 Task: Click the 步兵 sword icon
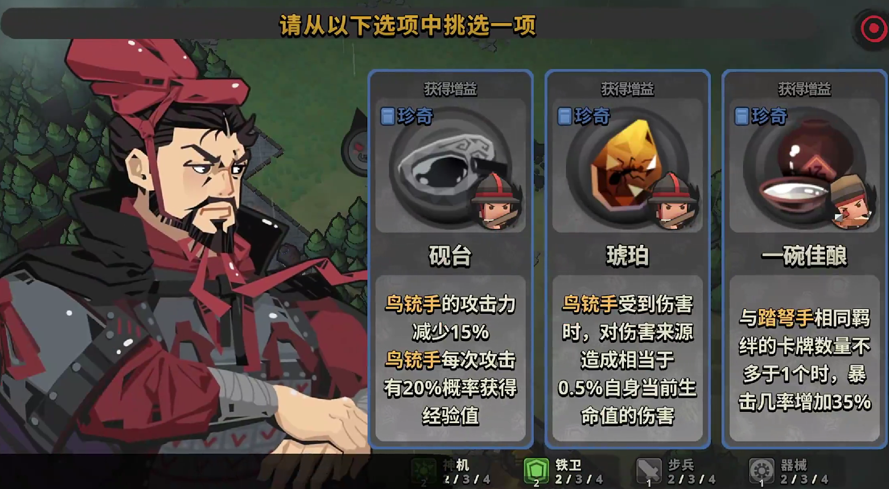pyautogui.click(x=649, y=471)
